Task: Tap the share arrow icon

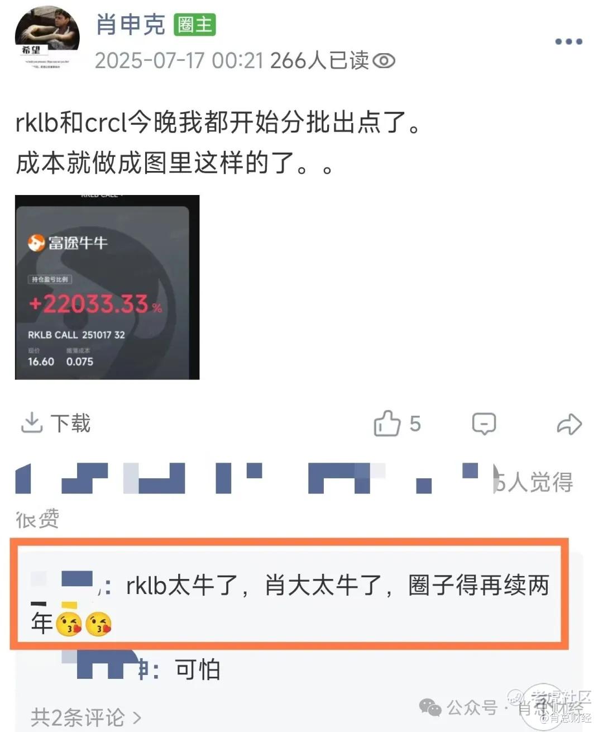Action: [569, 424]
